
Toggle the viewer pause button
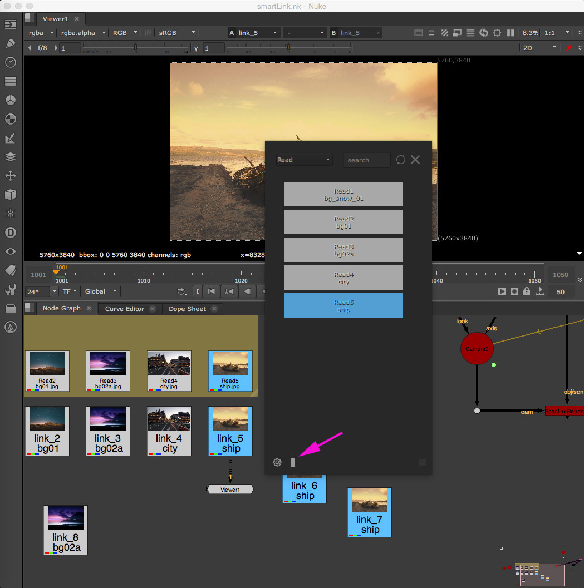510,33
